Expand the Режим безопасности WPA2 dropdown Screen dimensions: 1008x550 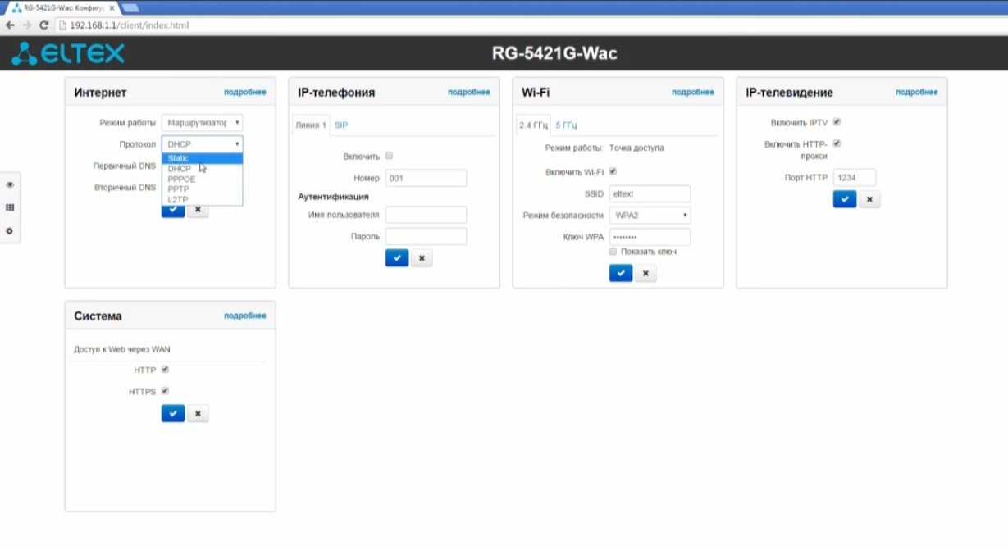(x=650, y=216)
